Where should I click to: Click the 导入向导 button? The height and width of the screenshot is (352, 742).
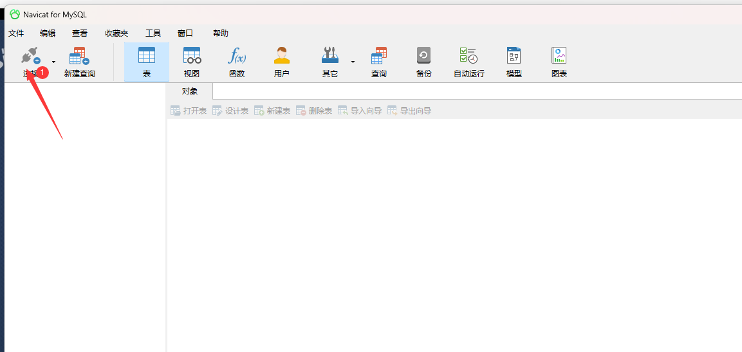(359, 111)
